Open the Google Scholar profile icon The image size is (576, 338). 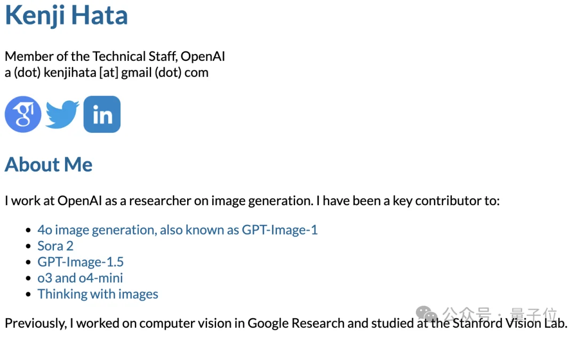(x=23, y=114)
